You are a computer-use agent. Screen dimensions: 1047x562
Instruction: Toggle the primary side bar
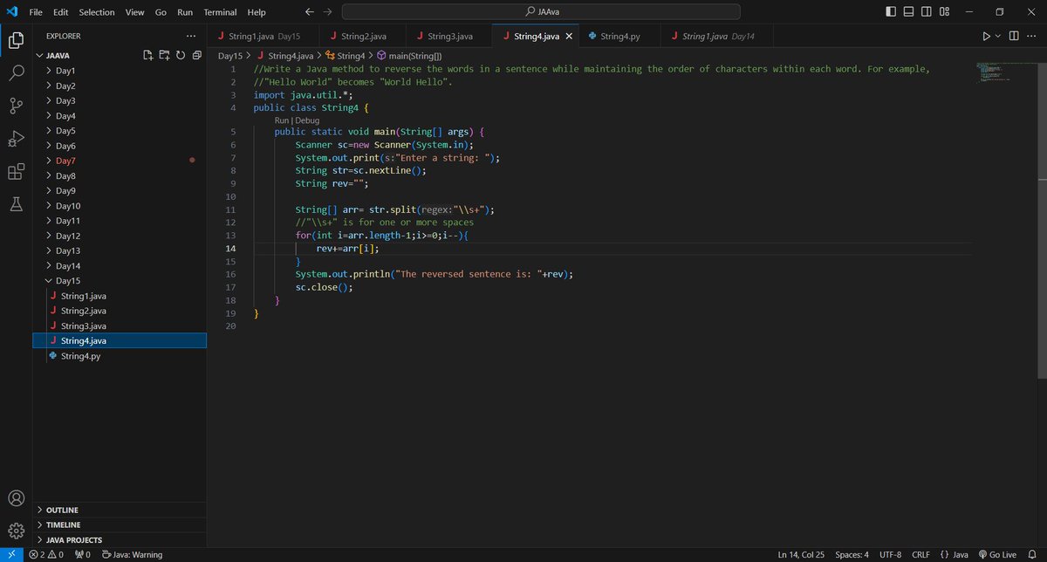(890, 12)
